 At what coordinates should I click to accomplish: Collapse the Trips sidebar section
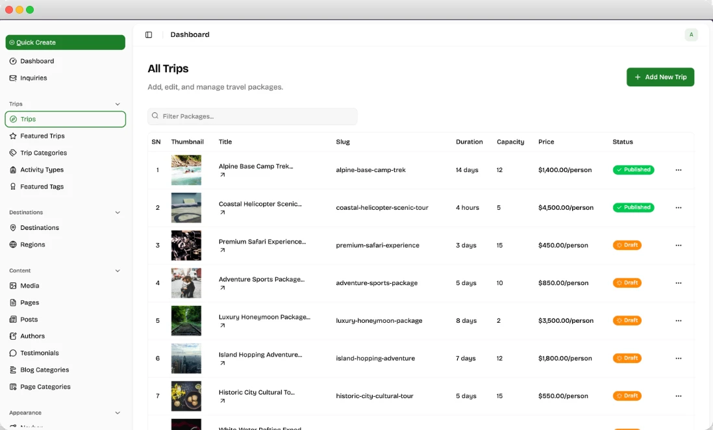coord(118,104)
